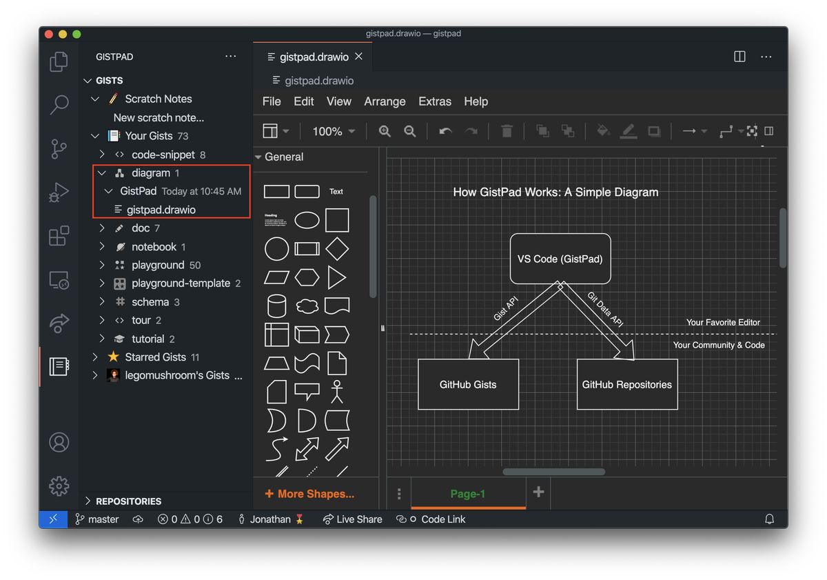Open the 100% zoom level dropdown
827x580 pixels.
click(x=334, y=131)
